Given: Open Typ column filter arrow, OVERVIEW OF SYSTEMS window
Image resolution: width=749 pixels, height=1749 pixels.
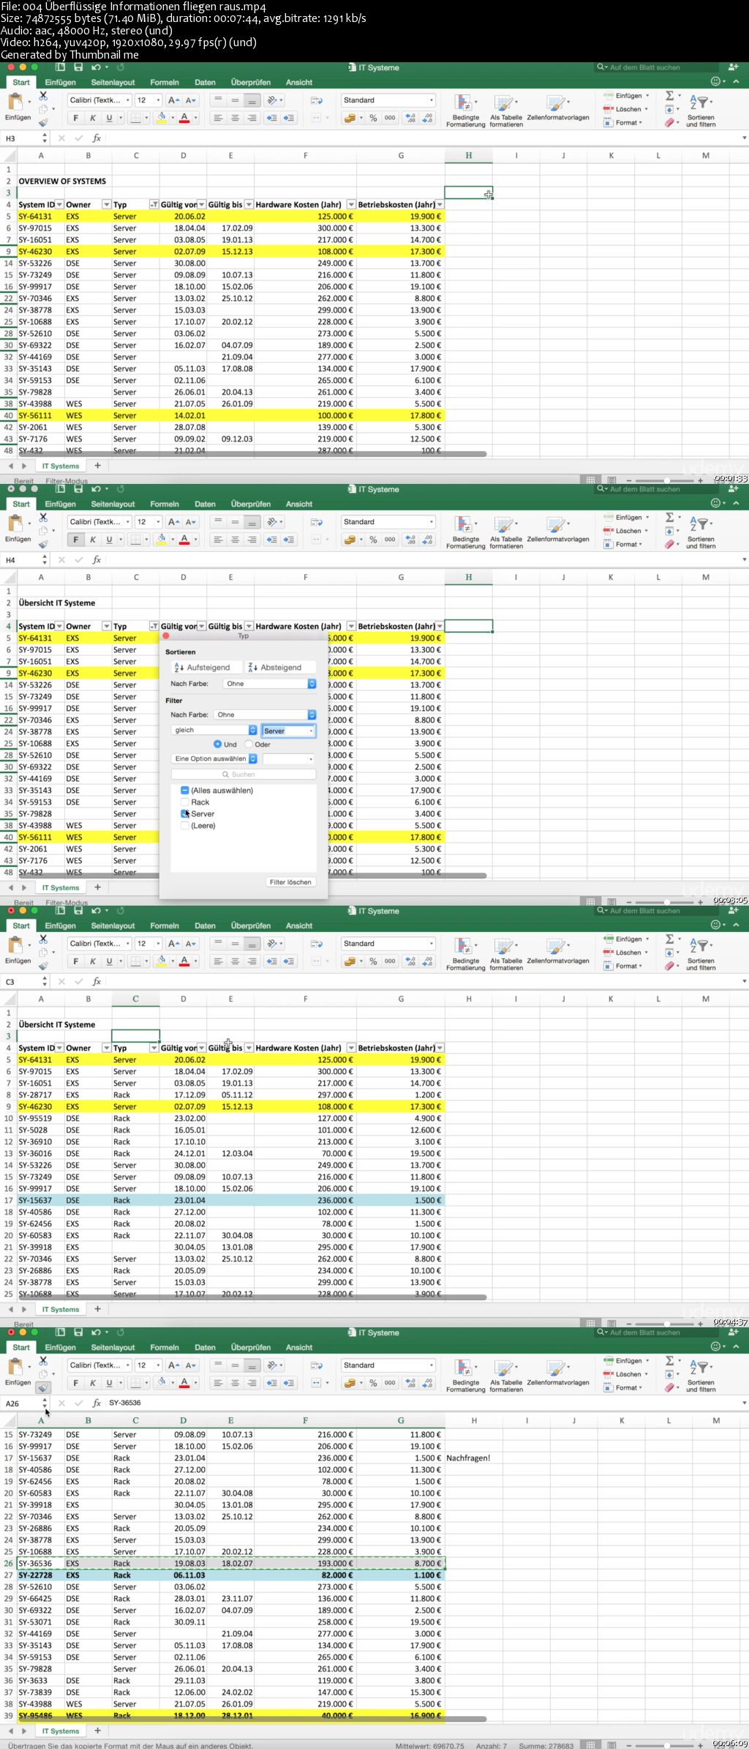Looking at the screenshot, I should pyautogui.click(x=154, y=205).
